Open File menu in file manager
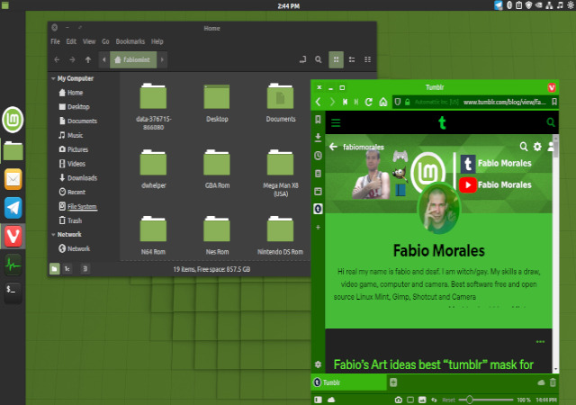The height and width of the screenshot is (405, 576). (x=55, y=41)
